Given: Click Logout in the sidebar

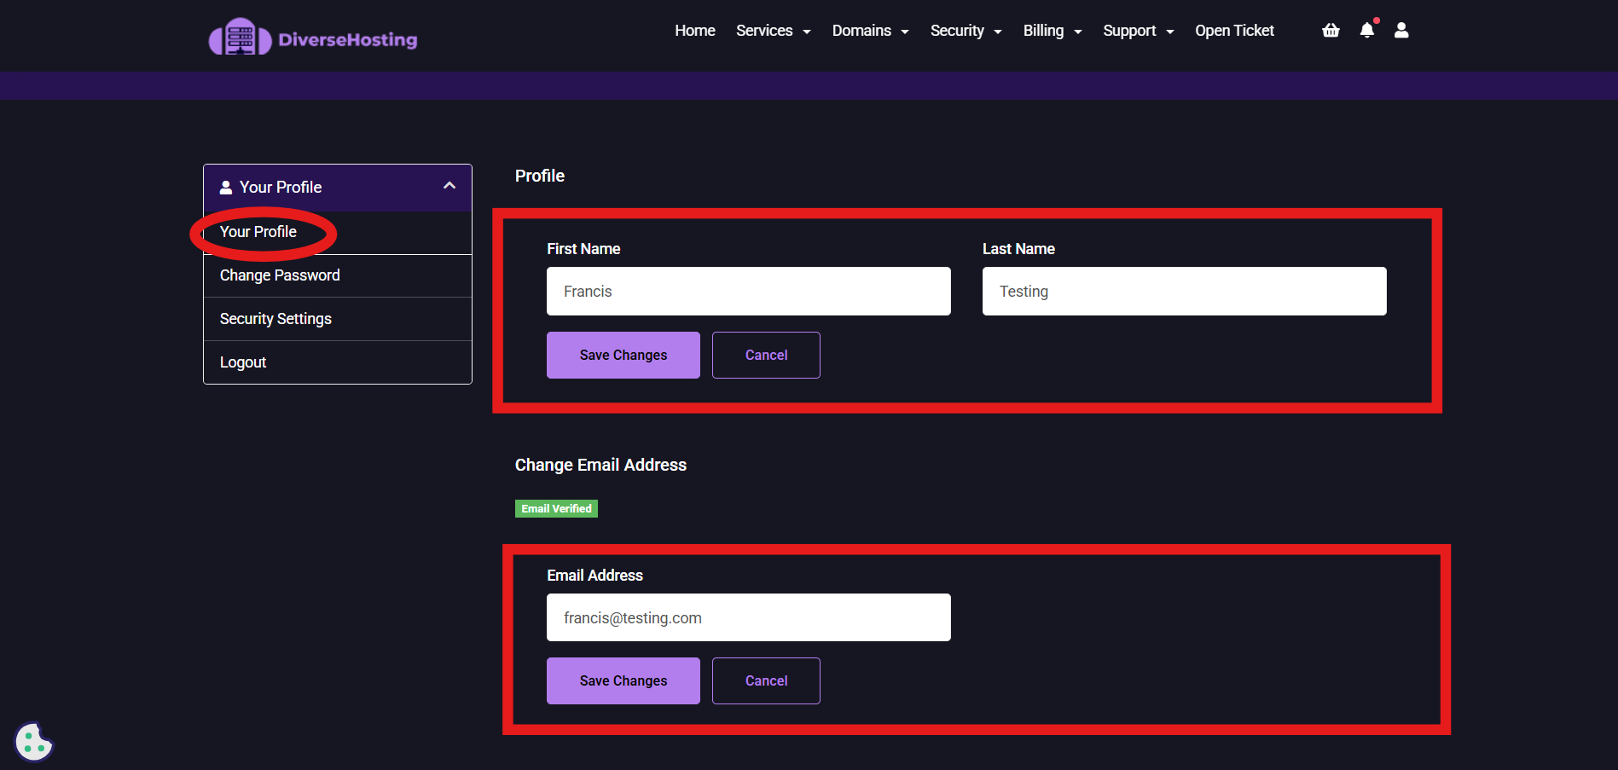Looking at the screenshot, I should [243, 362].
